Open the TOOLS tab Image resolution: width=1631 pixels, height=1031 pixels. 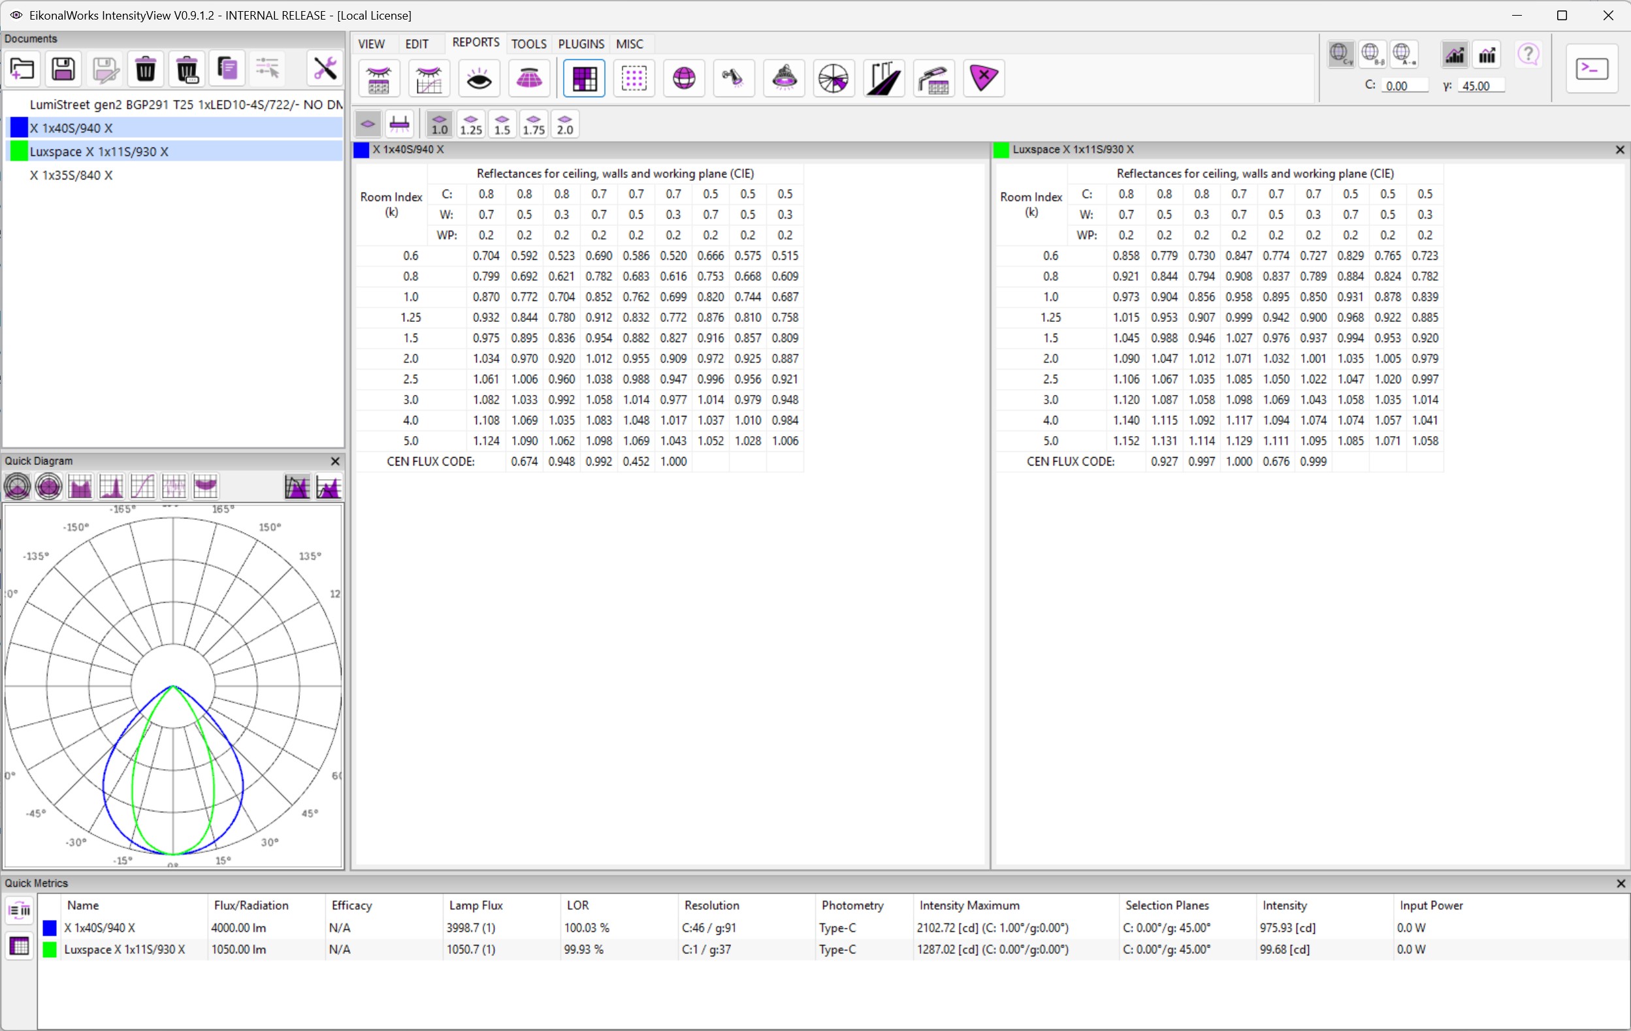click(x=529, y=44)
